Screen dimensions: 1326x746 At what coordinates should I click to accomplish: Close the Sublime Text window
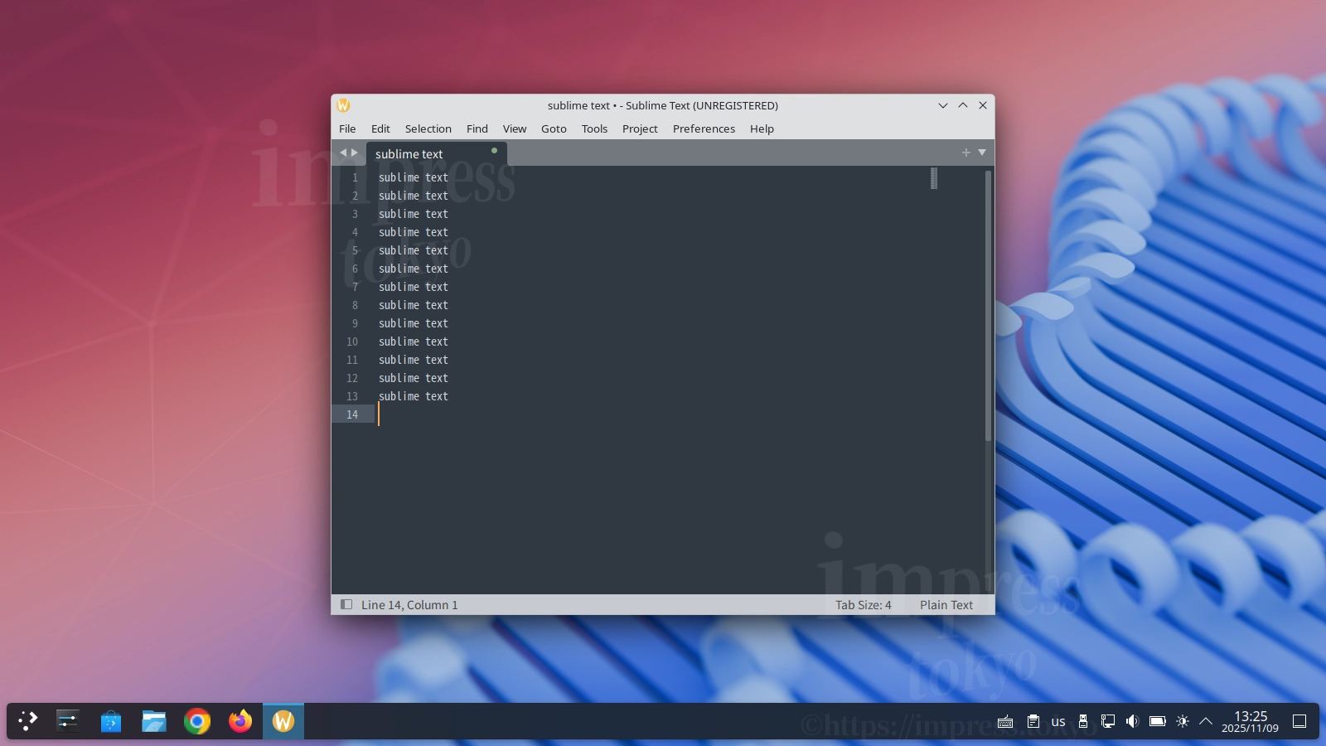tap(983, 105)
